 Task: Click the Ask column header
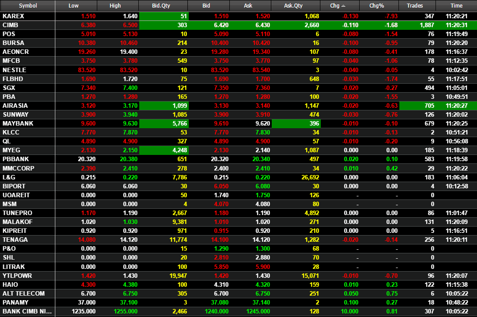(x=248, y=5)
